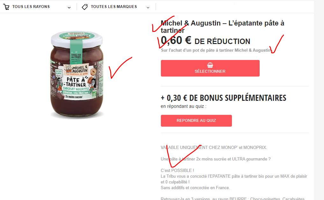Viewport: 324px width, 200px height.
Task: Click the product title L'épatante pâte à tartiner
Action: (223, 27)
